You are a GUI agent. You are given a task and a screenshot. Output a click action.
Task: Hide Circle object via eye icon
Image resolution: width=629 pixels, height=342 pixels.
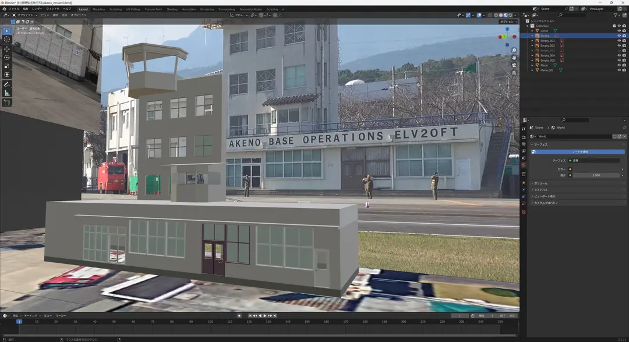tap(619, 31)
